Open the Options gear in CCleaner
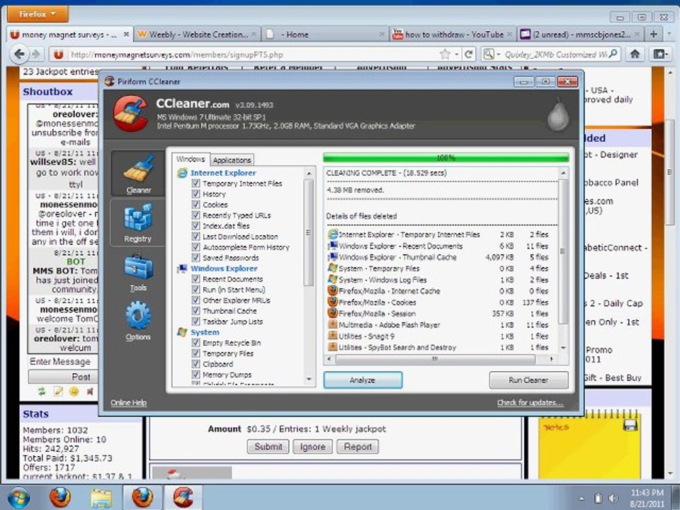This screenshot has width=680, height=510. [138, 322]
